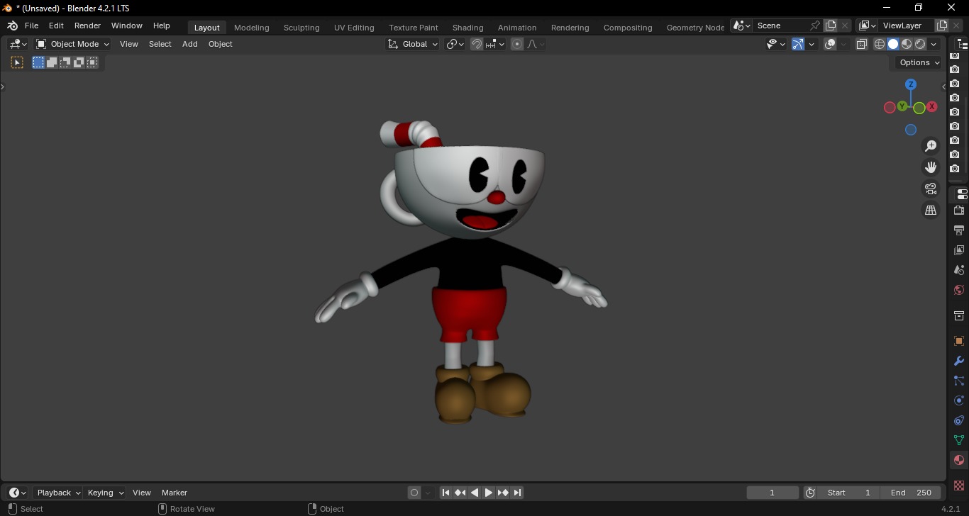
Task: Toggle proportional editing circle icon
Action: tap(517, 44)
